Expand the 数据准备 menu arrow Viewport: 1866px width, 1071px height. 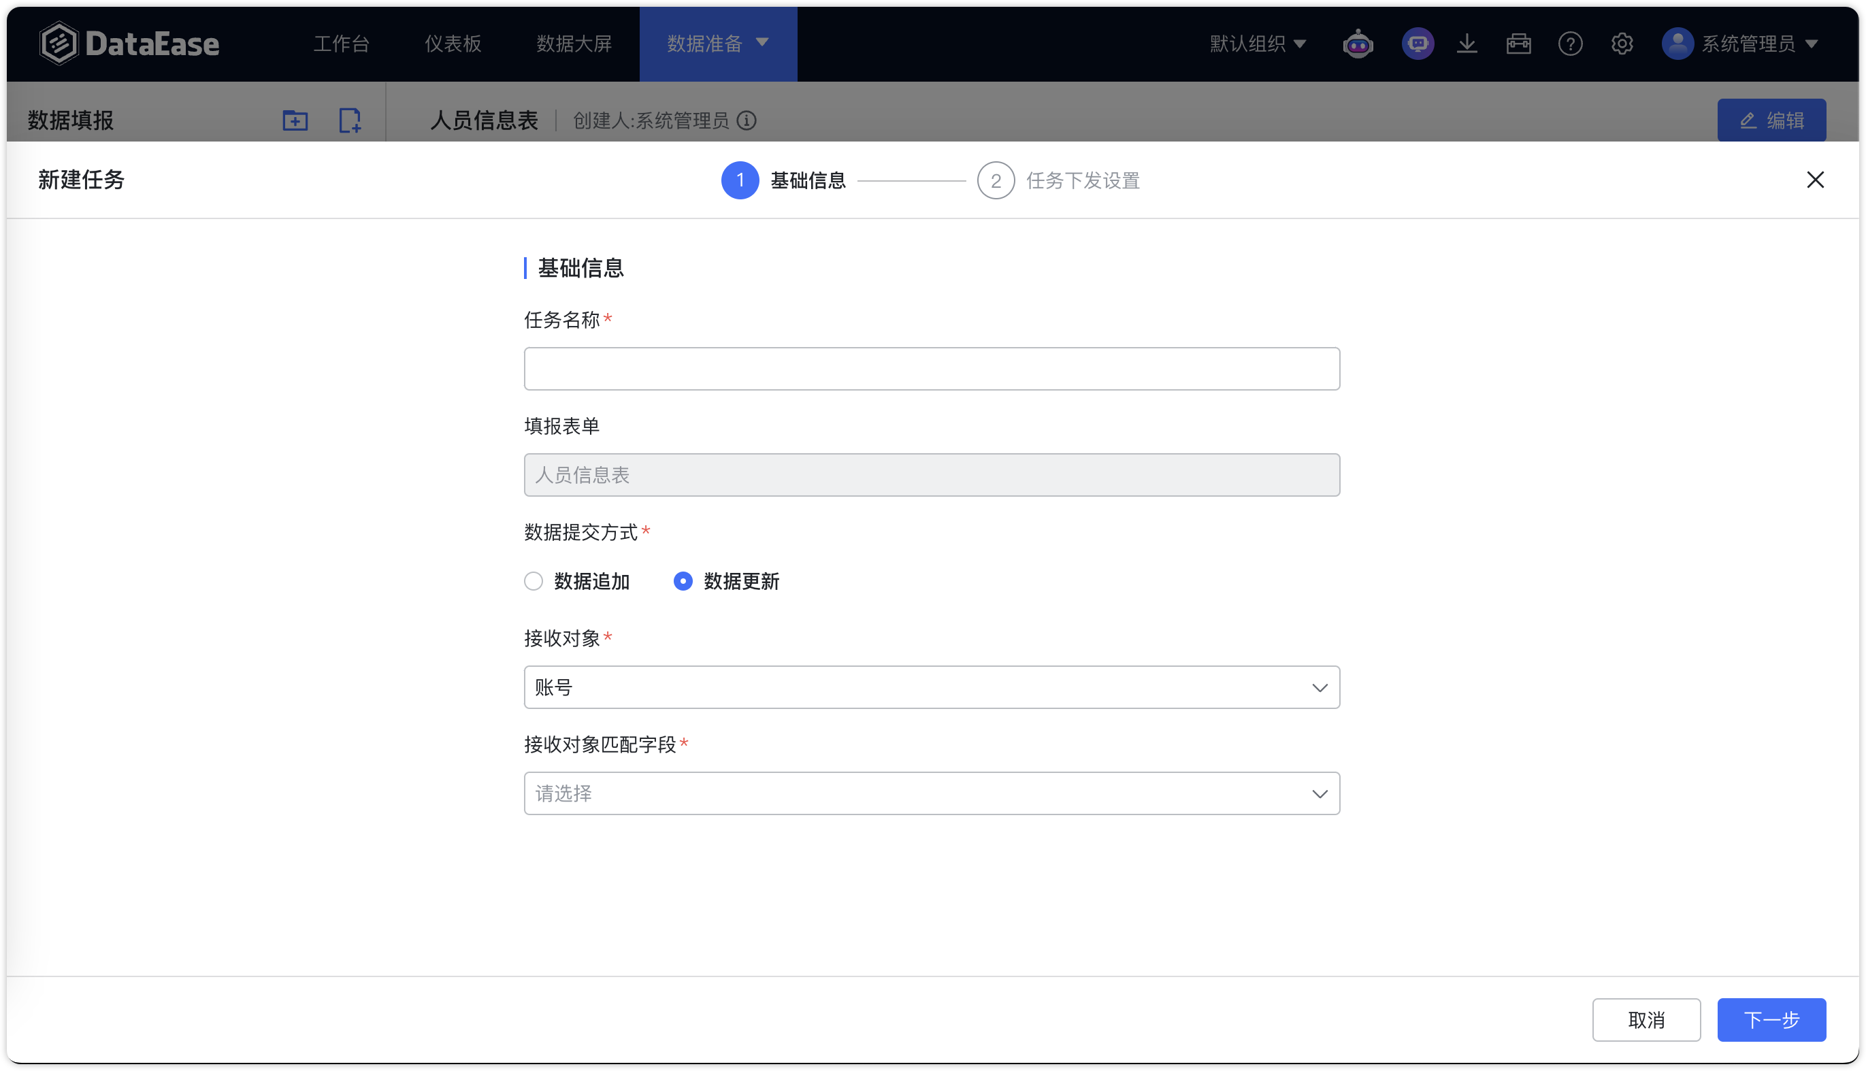pos(762,43)
